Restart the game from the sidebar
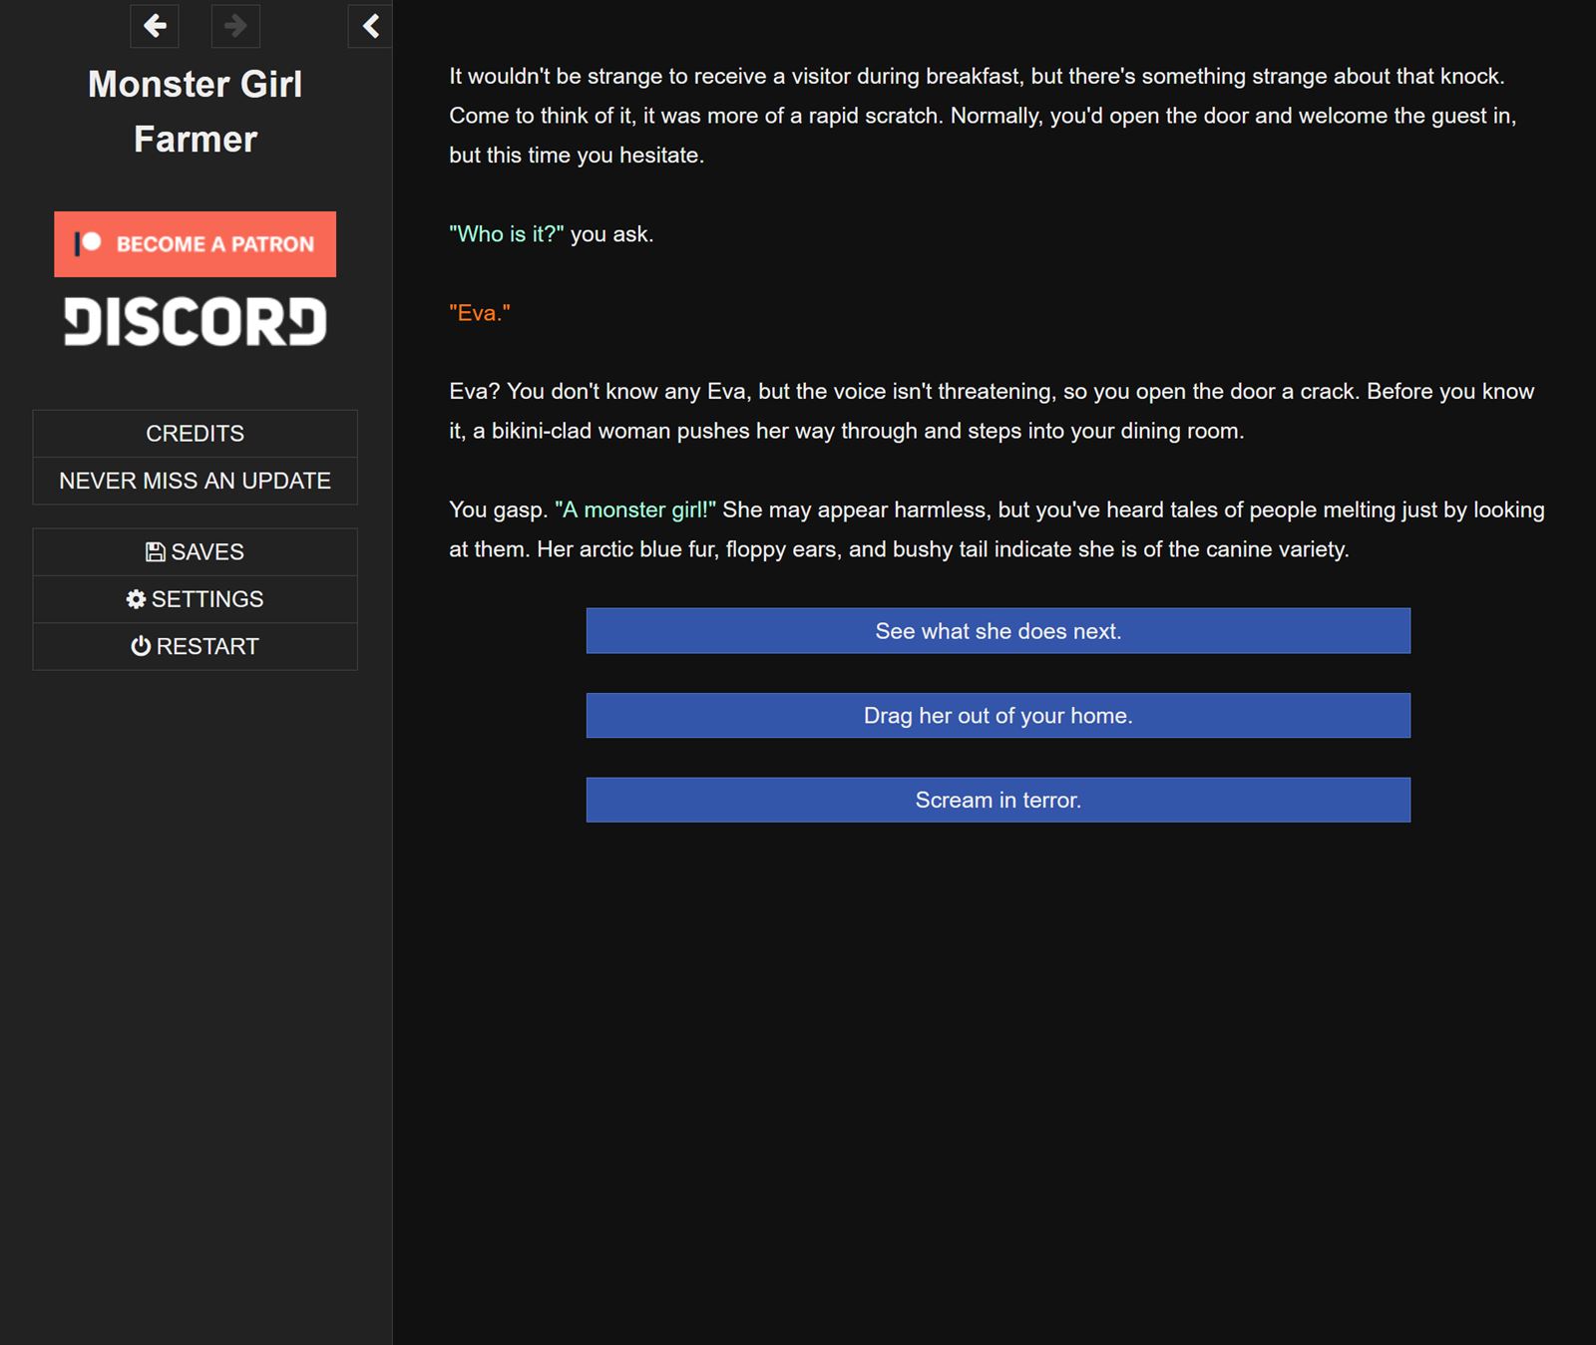The height and width of the screenshot is (1345, 1596). pos(195,645)
